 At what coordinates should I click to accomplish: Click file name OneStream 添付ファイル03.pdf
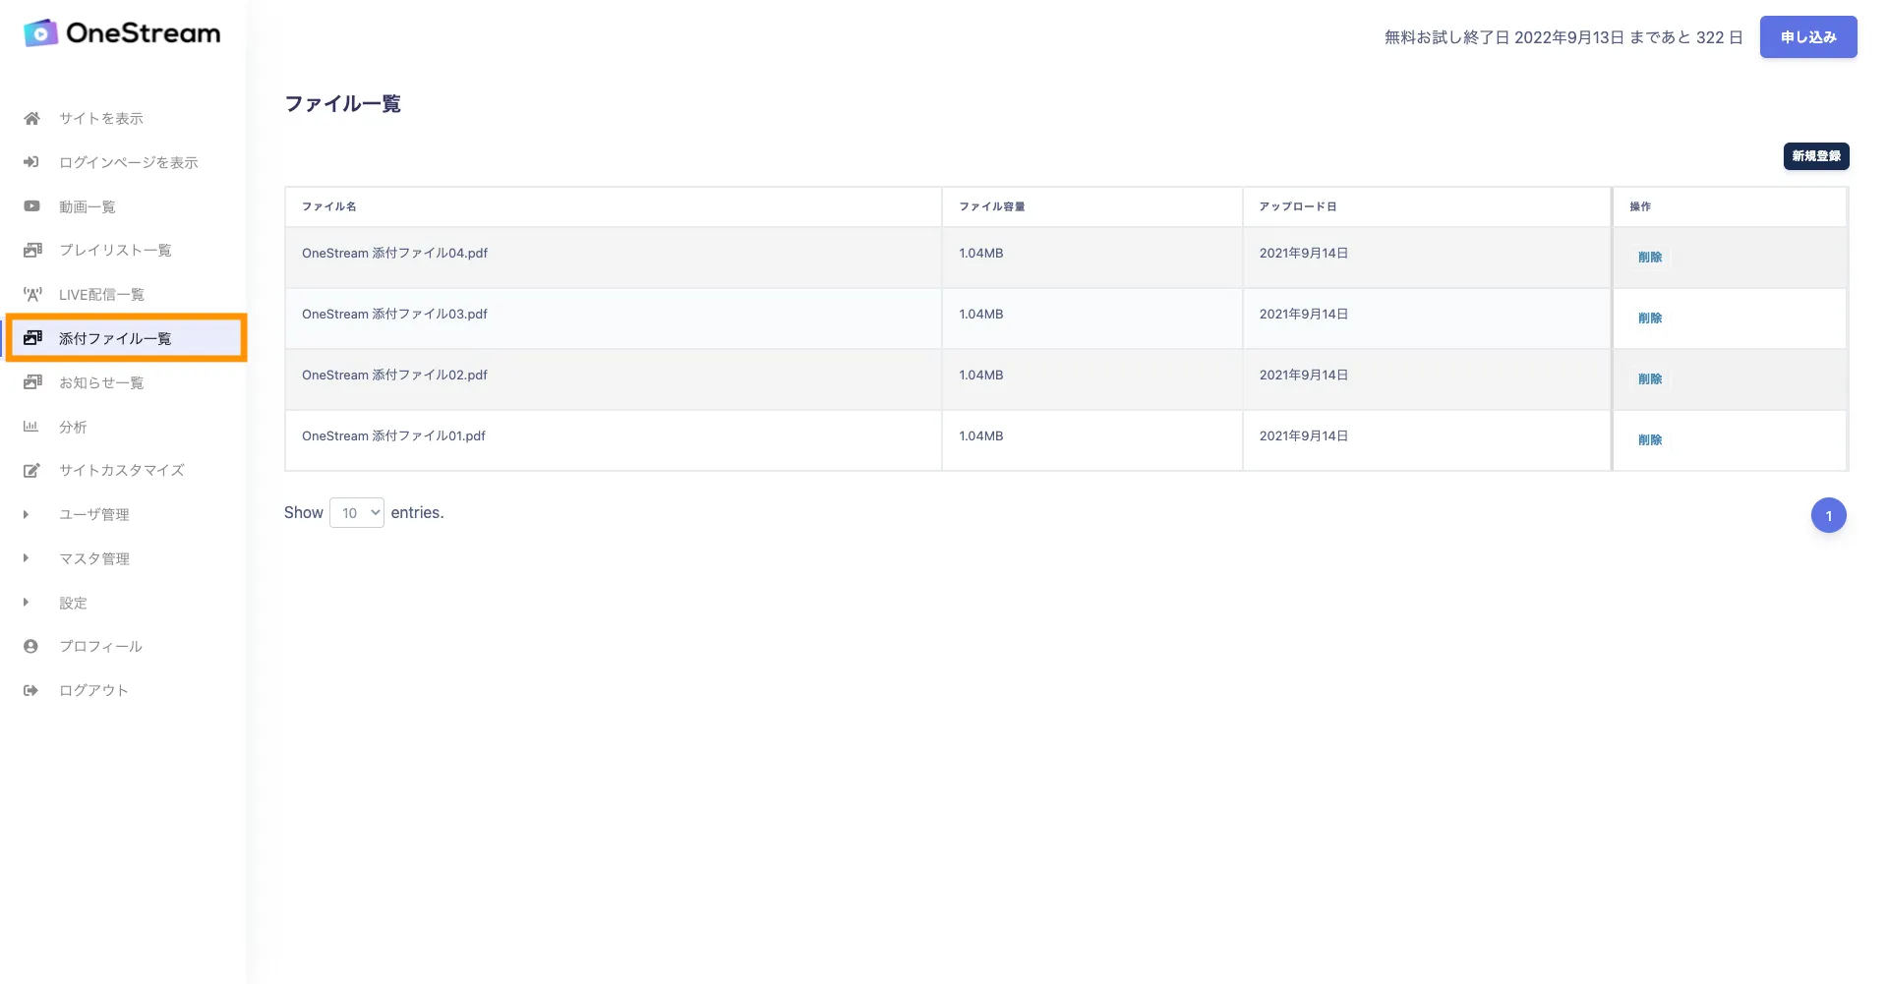coord(394,314)
